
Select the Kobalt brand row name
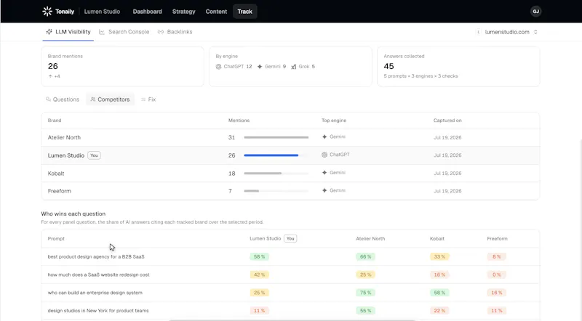click(x=56, y=174)
